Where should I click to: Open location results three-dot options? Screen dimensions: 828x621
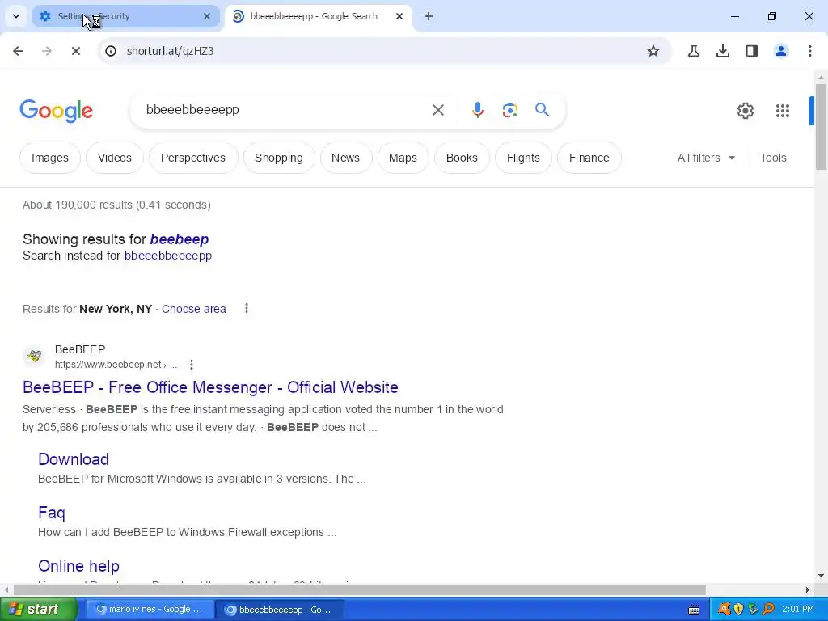(247, 308)
